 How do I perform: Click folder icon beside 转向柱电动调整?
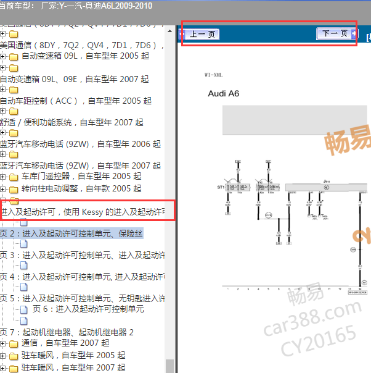[14, 190]
